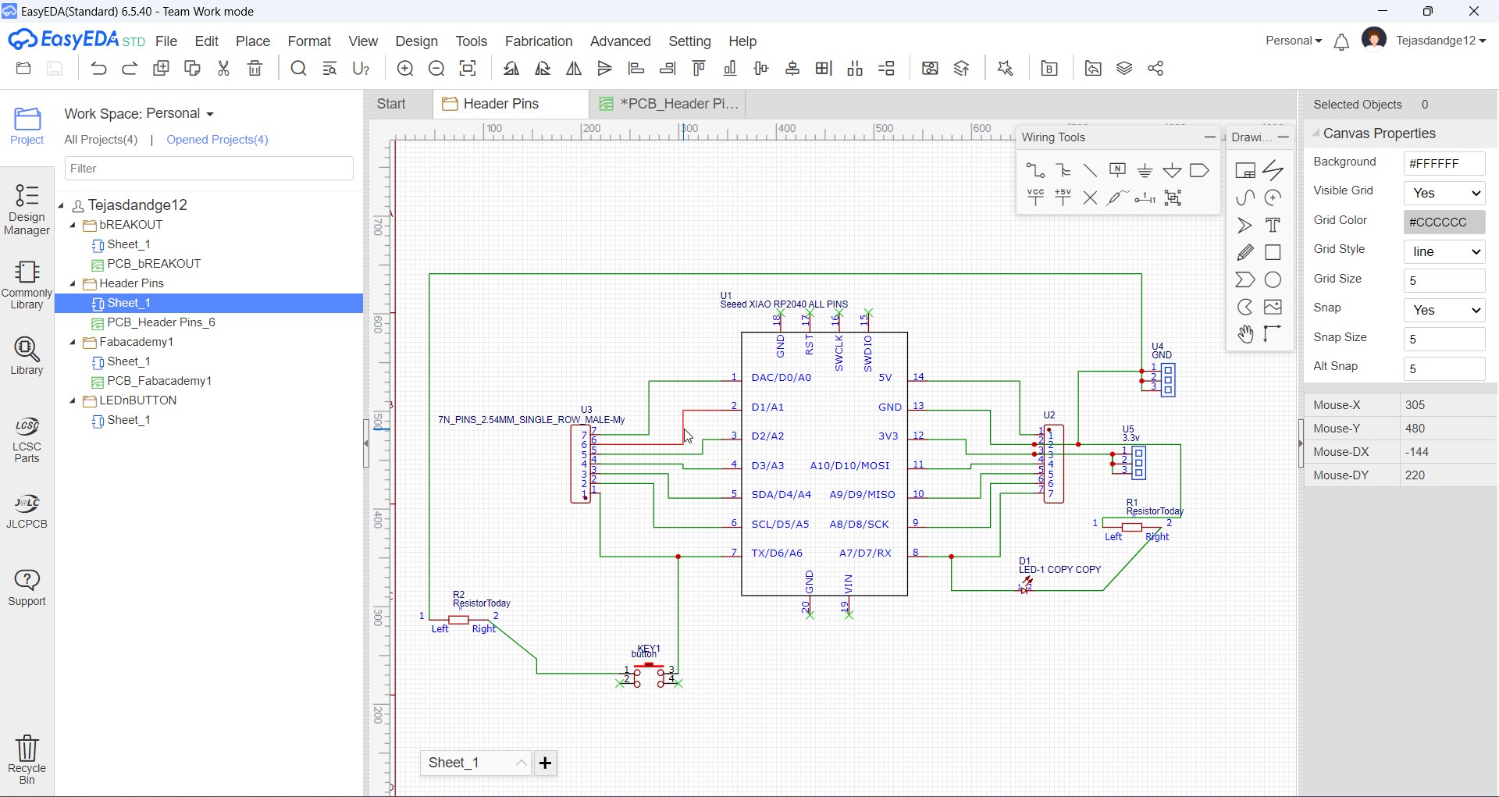
Task: Activate the Drag hand tool
Action: click(1247, 334)
